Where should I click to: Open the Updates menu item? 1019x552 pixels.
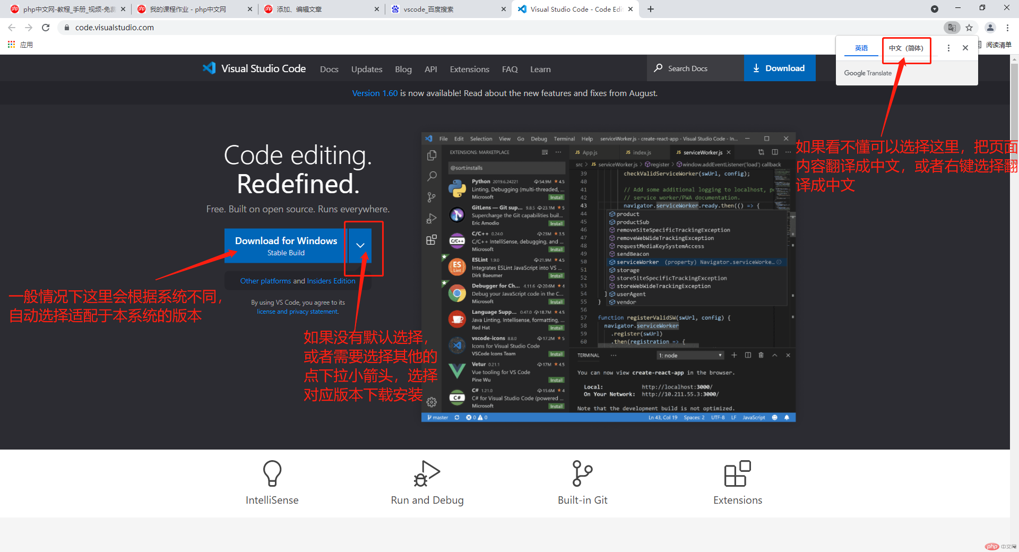pyautogui.click(x=367, y=69)
